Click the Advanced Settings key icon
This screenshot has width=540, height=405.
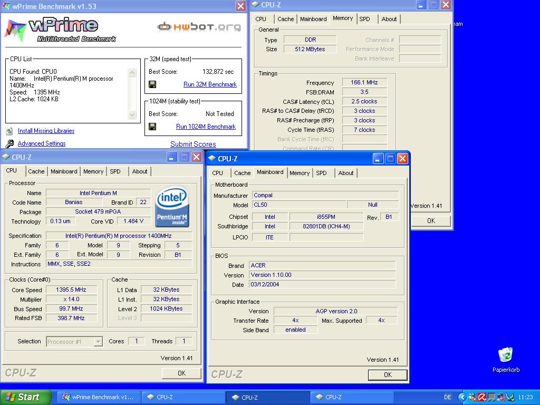(9, 143)
